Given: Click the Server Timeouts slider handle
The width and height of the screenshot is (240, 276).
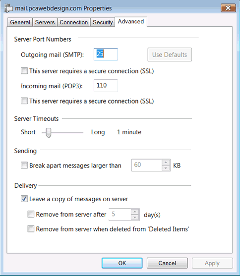Looking at the screenshot, I should point(49,133).
